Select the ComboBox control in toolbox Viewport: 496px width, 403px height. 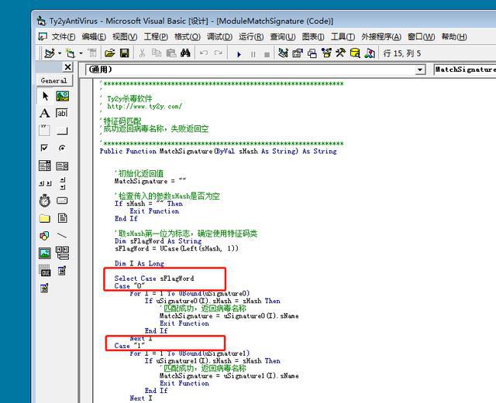point(45,166)
